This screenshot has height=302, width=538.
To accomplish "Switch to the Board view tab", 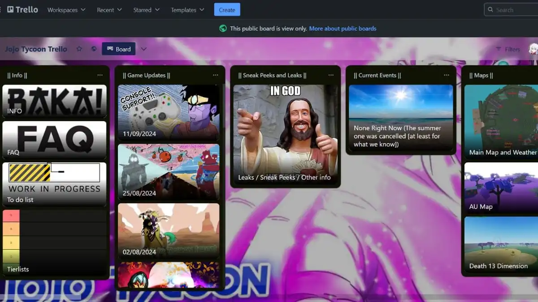I will point(118,49).
